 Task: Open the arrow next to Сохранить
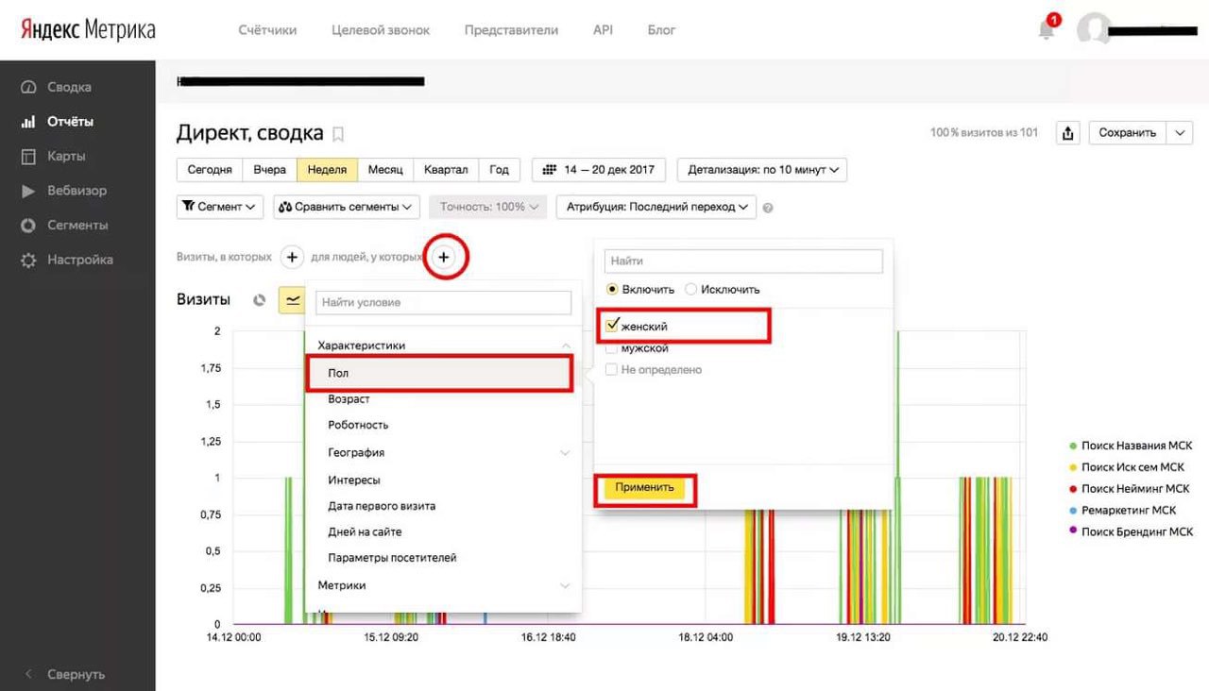pyautogui.click(x=1180, y=133)
